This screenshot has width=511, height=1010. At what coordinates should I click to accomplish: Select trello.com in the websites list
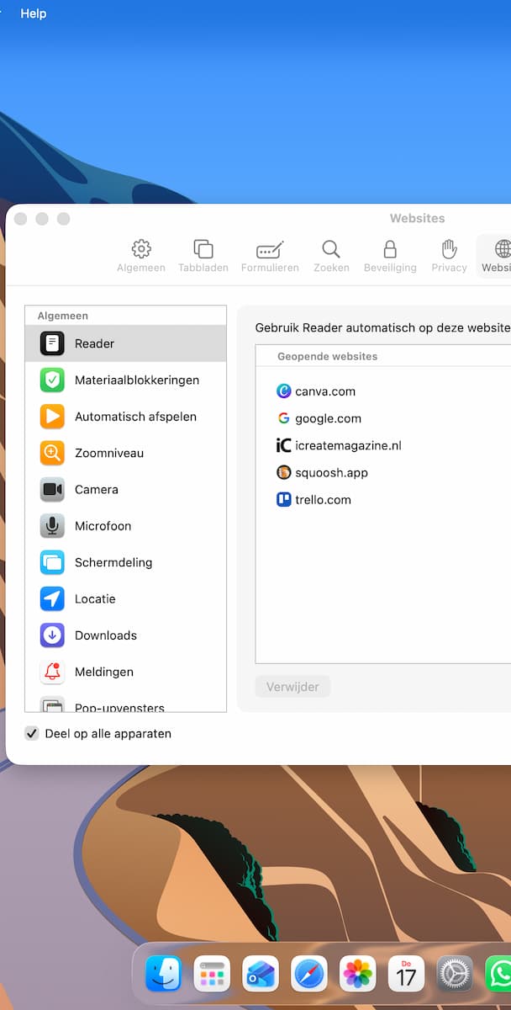383,499
